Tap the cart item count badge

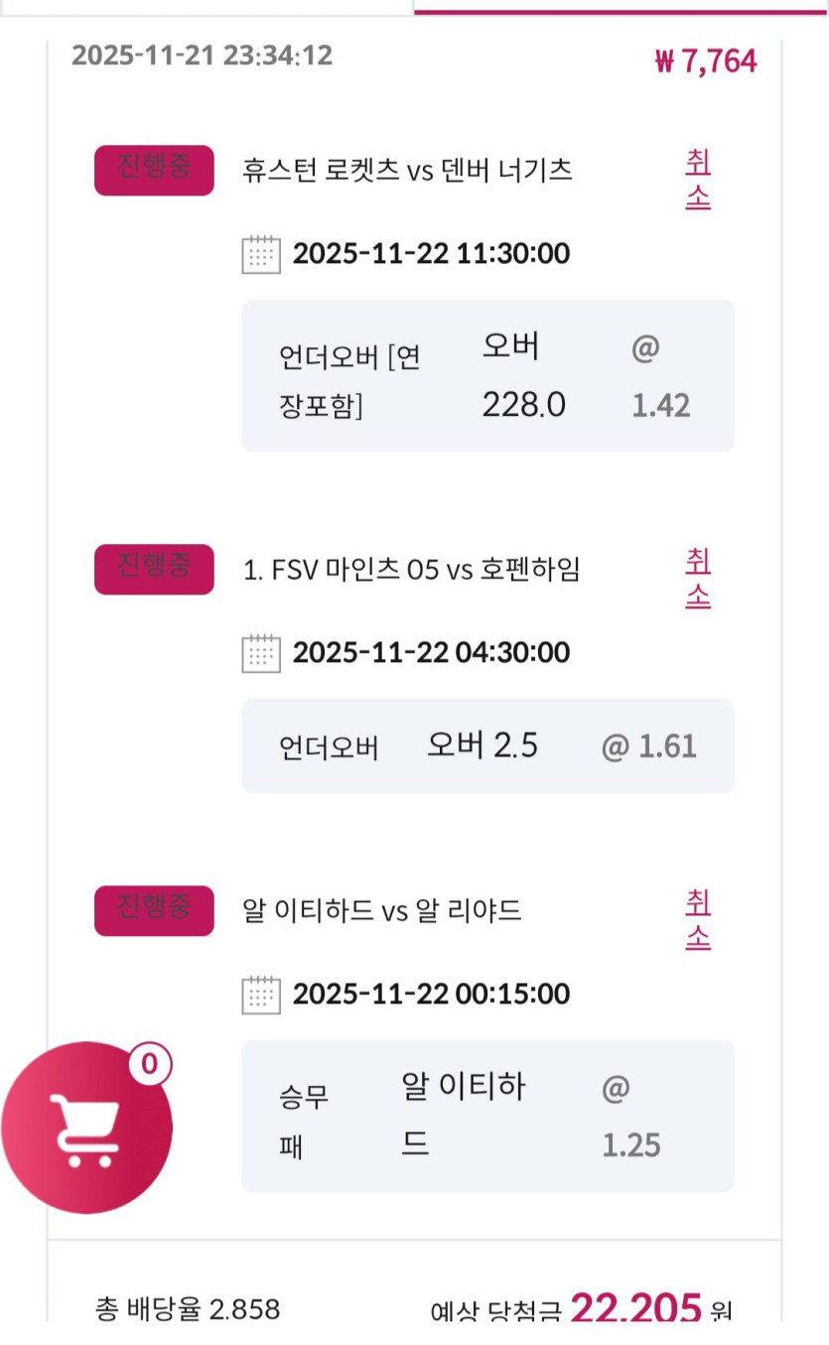149,1064
